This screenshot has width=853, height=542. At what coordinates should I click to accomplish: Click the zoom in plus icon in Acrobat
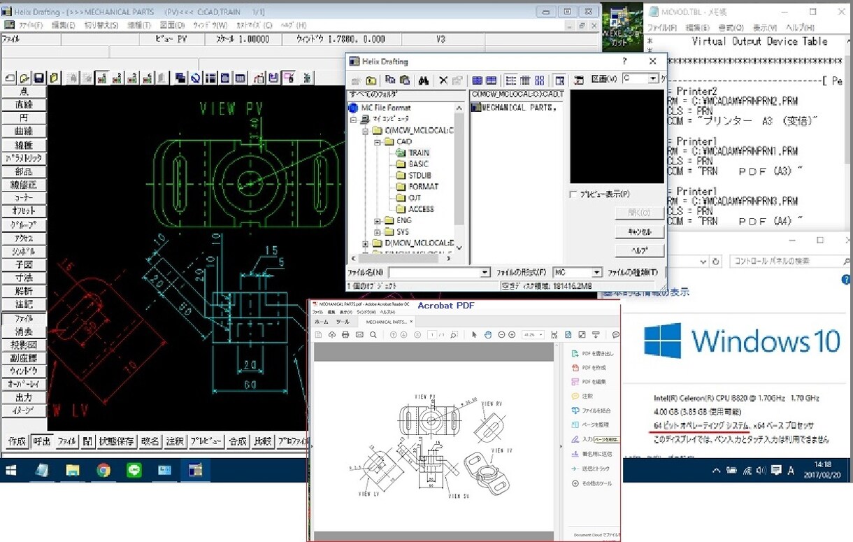point(512,335)
